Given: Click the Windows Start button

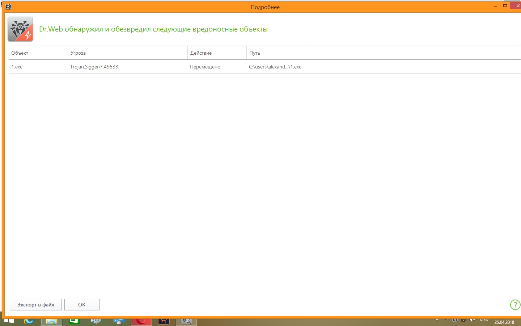Looking at the screenshot, I should pyautogui.click(x=9, y=321).
